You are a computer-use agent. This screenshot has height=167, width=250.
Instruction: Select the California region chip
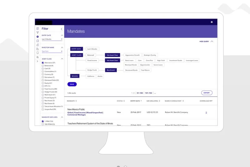point(91,76)
